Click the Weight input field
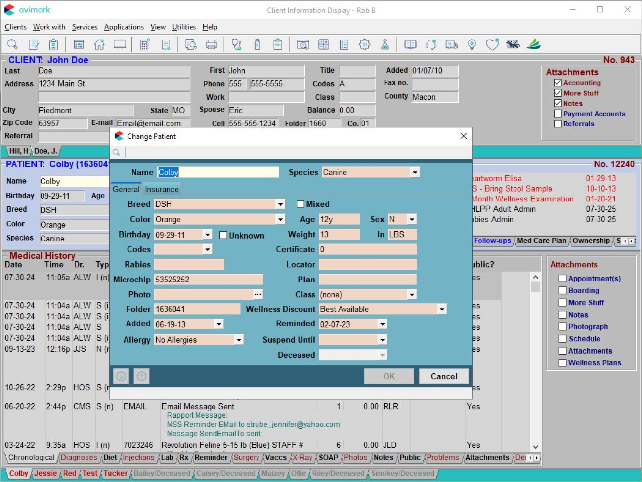Image resolution: width=642 pixels, height=482 pixels. tap(339, 235)
